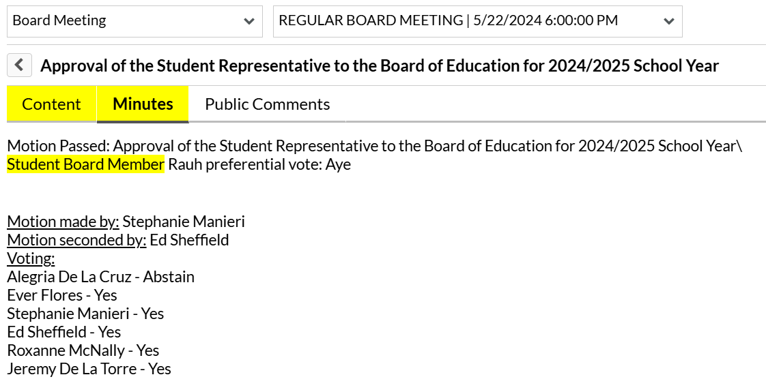Click the Stephanie Manieri Yes vote line
Image resolution: width=766 pixels, height=392 pixels.
[x=85, y=314]
